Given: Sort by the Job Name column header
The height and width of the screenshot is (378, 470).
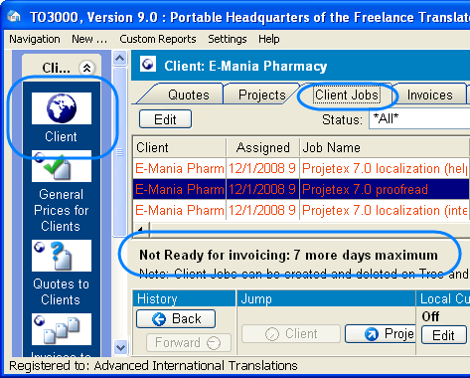Looking at the screenshot, I should pyautogui.click(x=385, y=147).
